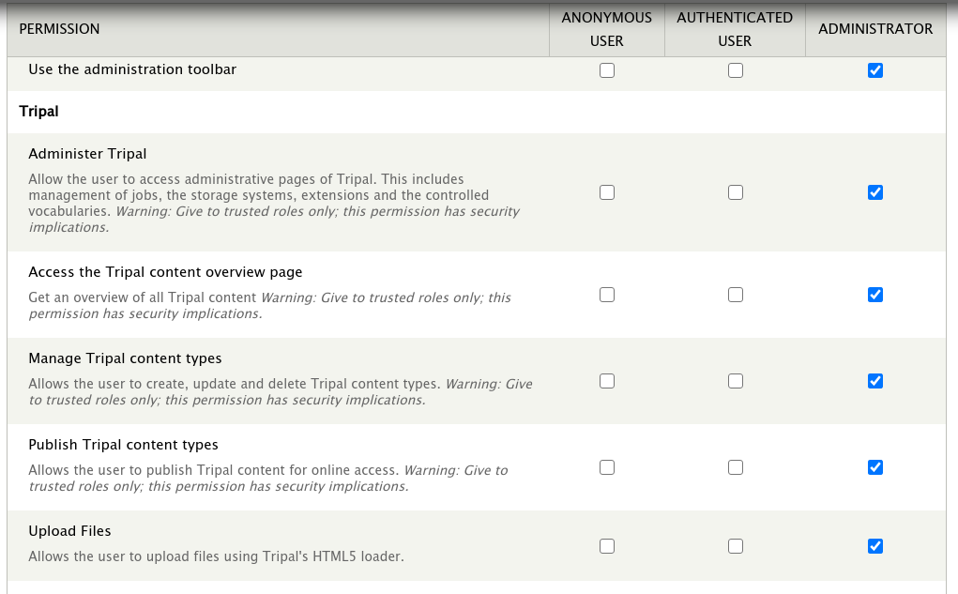Uncheck Administer Tripal for Administrator
The height and width of the screenshot is (594, 958).
pyautogui.click(x=874, y=192)
